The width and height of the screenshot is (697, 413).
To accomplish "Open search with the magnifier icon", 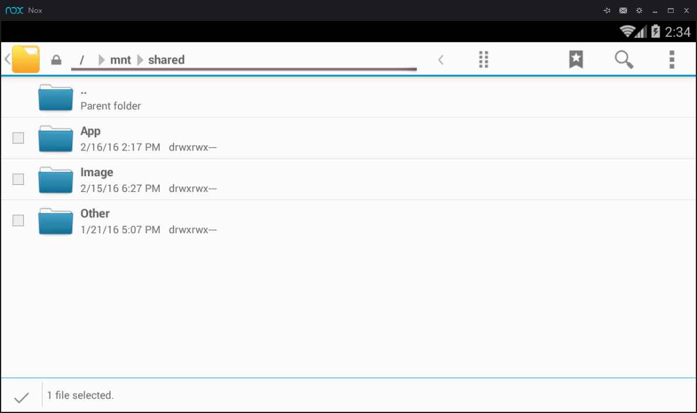I will [x=624, y=60].
